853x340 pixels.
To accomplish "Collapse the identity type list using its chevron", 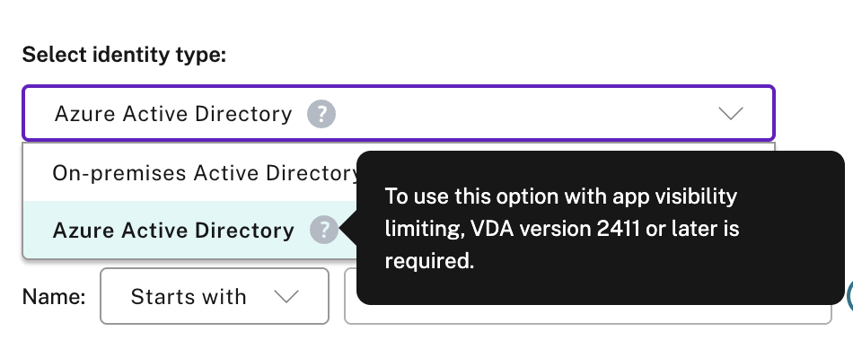I will pyautogui.click(x=731, y=114).
